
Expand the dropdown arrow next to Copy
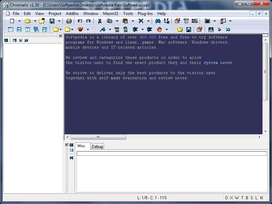click(x=117, y=21)
